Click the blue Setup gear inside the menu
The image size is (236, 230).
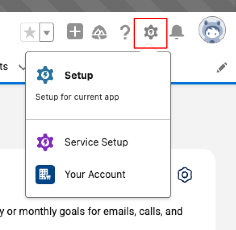45,74
